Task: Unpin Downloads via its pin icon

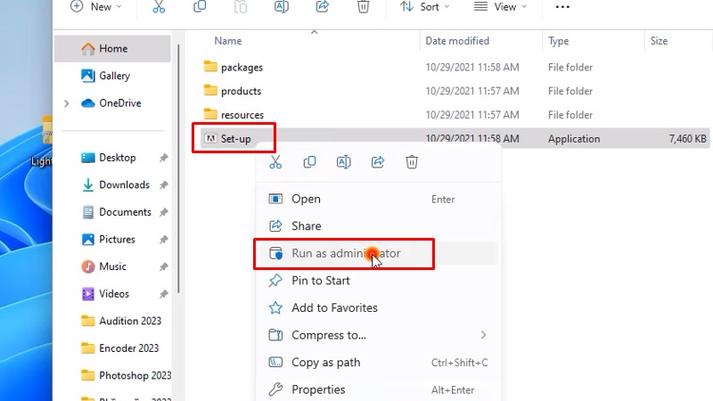Action: click(164, 185)
